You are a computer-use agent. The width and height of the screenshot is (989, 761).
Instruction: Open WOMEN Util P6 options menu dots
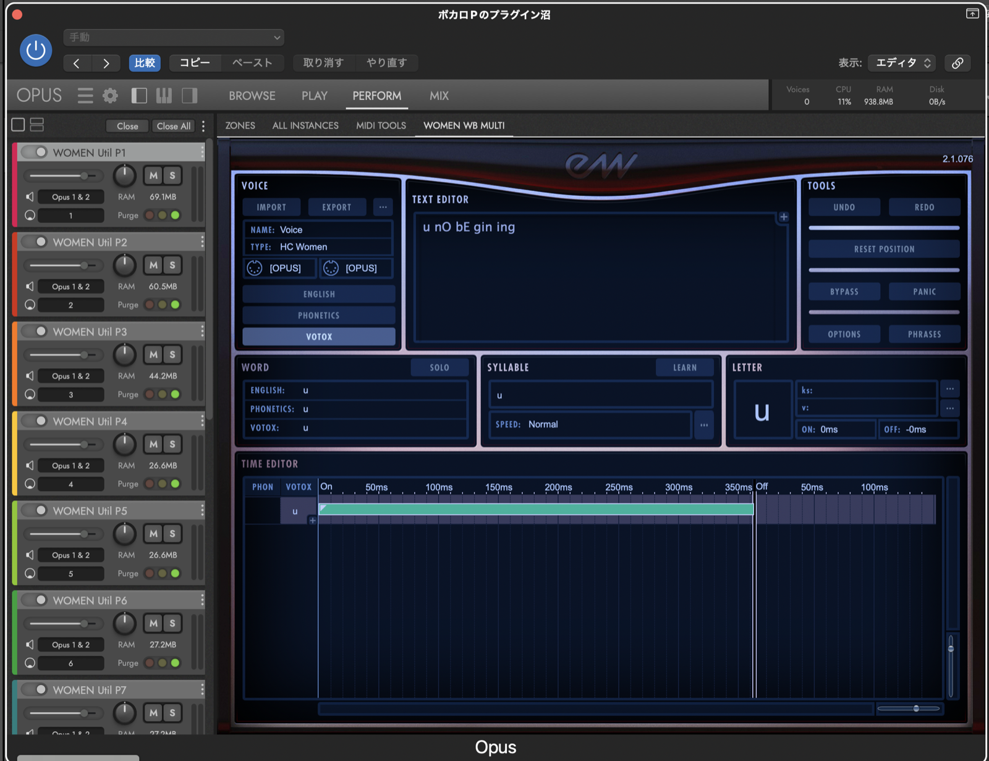202,600
